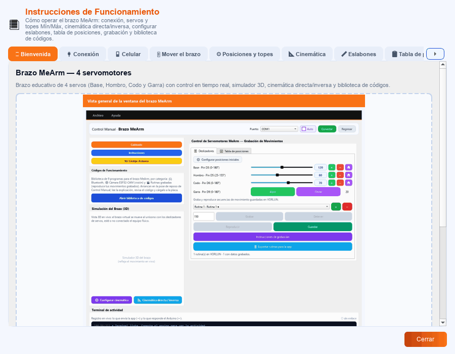Click Abrir biblioteca de códigos in the preview
This screenshot has height=354, width=455.
point(136,198)
